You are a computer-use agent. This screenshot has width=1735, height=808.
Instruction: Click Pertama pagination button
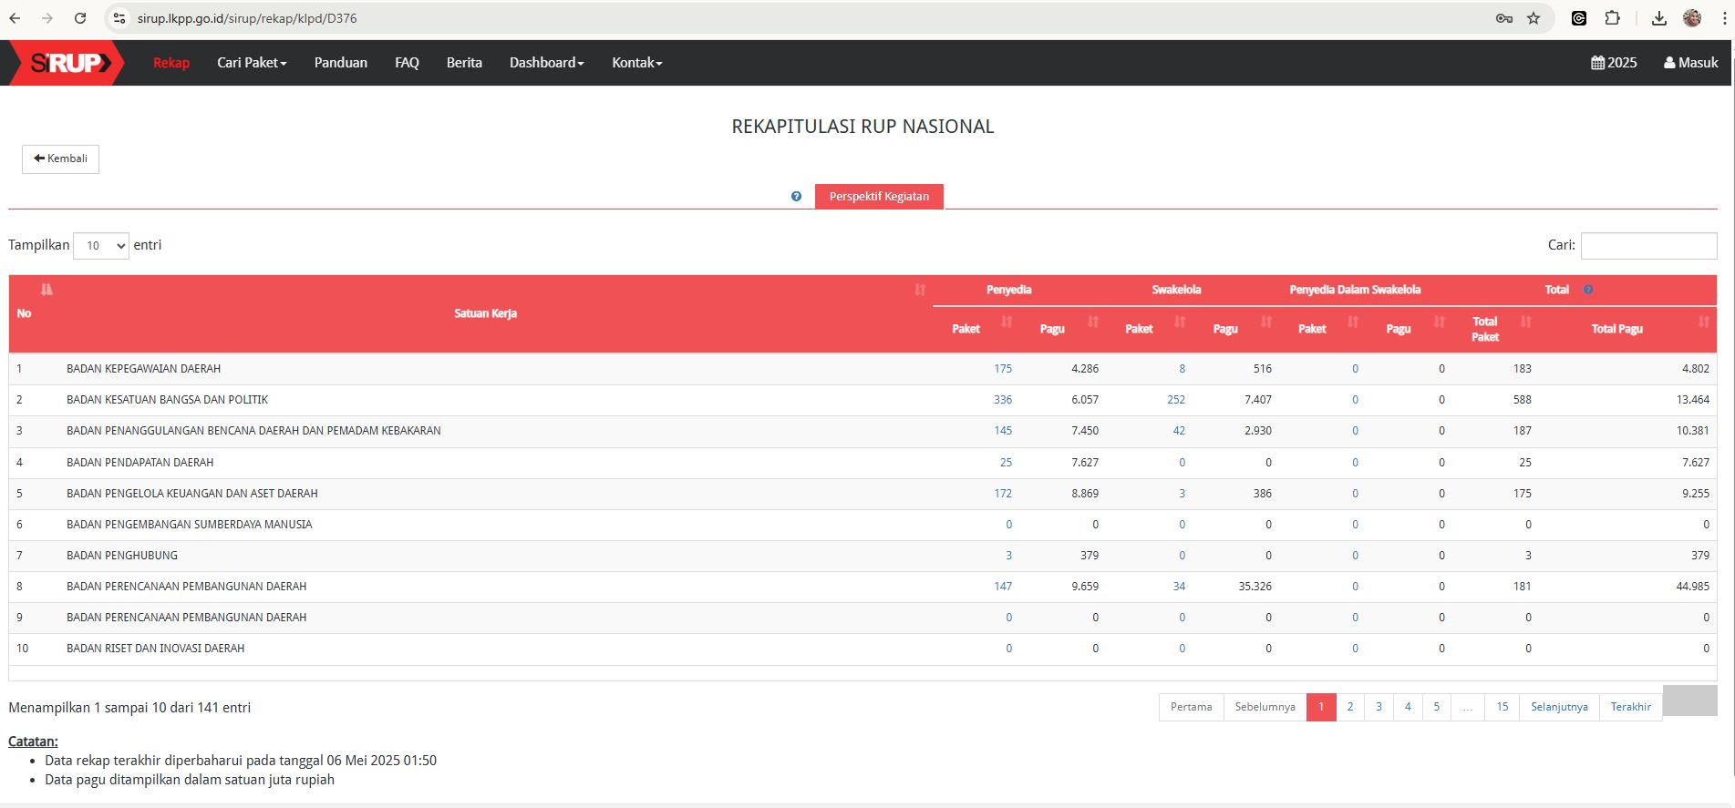[x=1191, y=707]
